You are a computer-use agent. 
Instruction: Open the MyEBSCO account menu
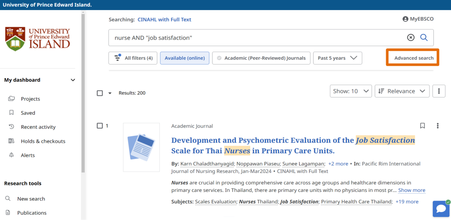click(x=418, y=19)
